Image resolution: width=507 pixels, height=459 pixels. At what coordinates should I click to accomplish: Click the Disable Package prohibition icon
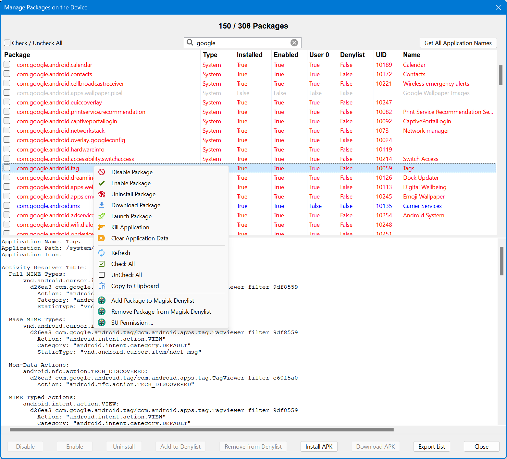[102, 172]
